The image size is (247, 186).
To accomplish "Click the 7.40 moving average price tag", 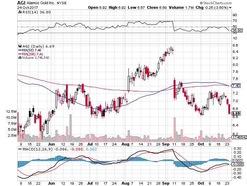I will click(236, 86).
